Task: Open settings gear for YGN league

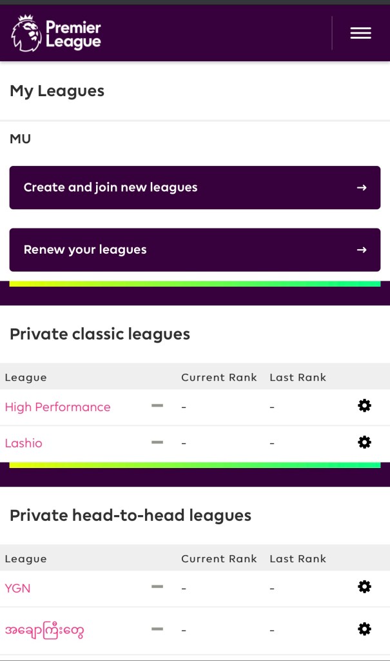Action: (364, 587)
